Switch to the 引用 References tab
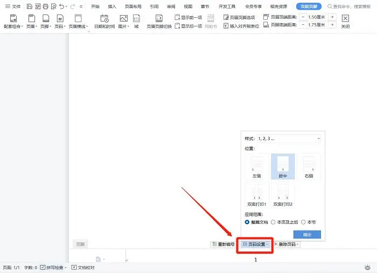Image resolution: width=377 pixels, height=273 pixels. (x=154, y=6)
